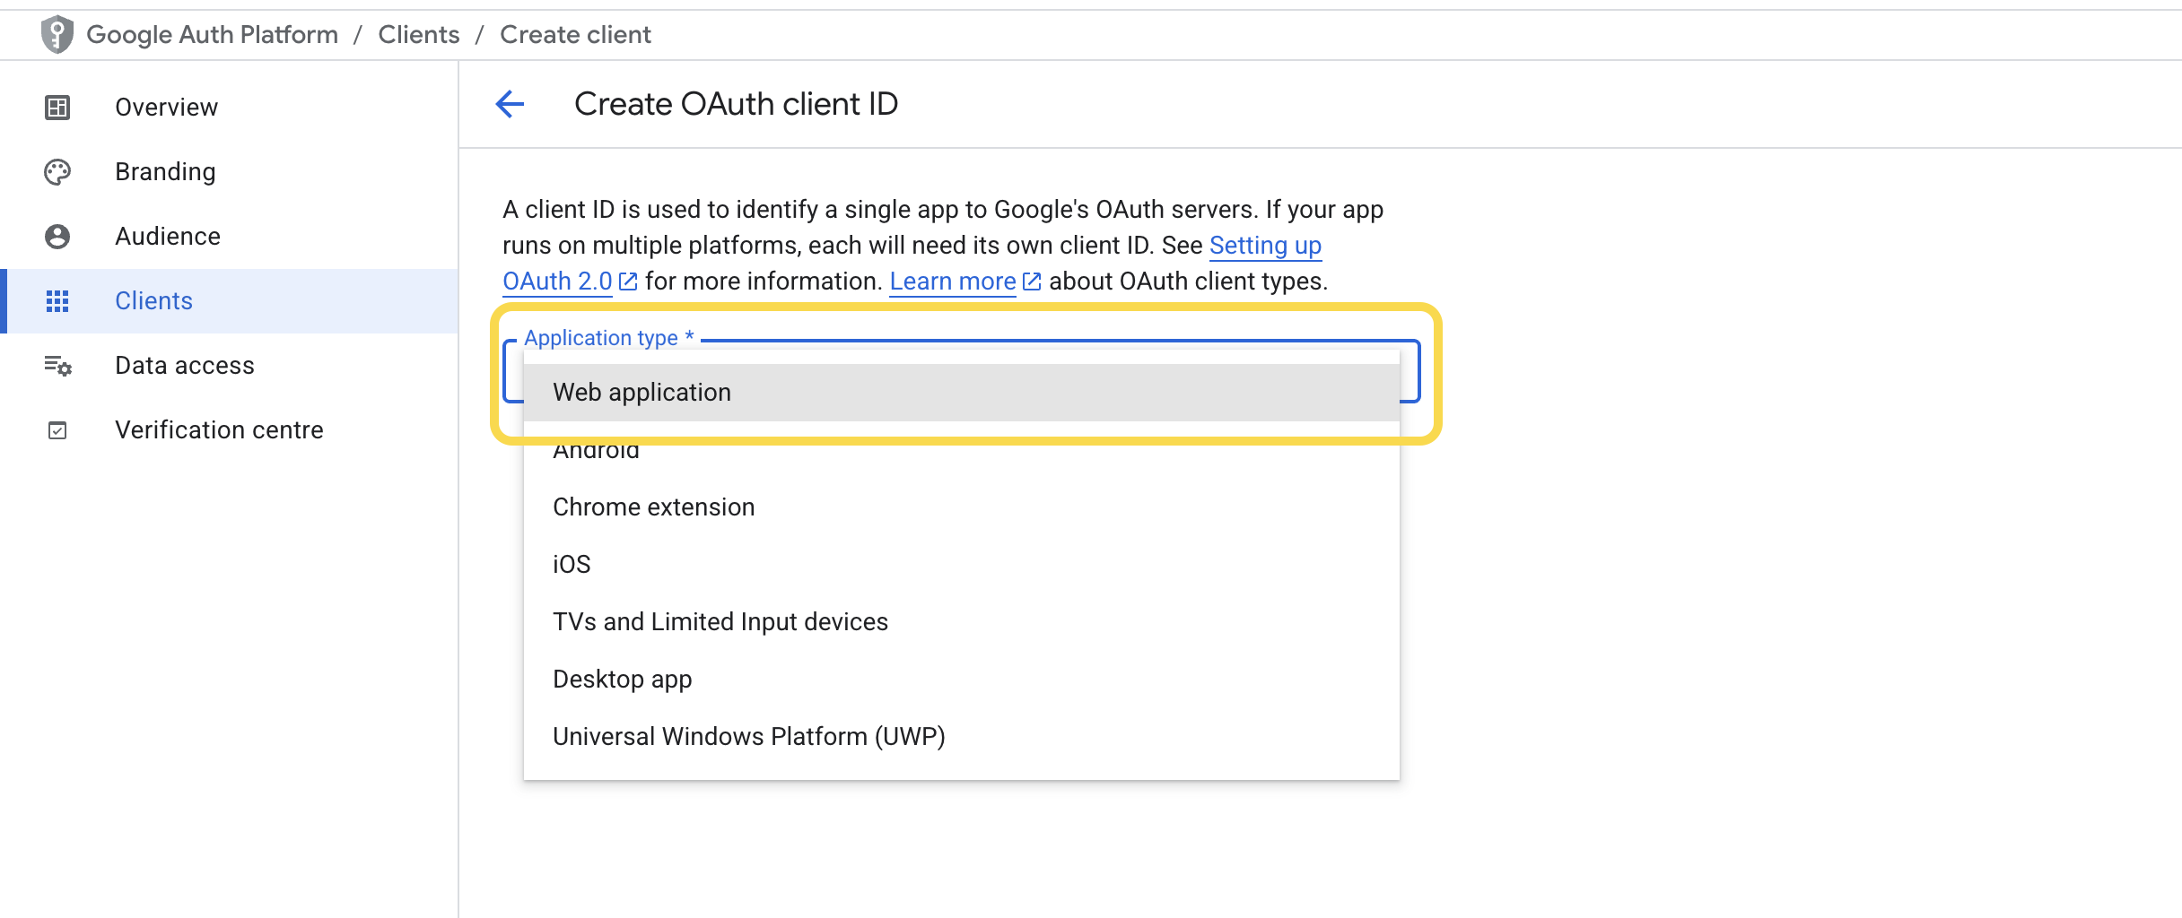Click the Google Auth Platform shield icon
2182x918 pixels.
[x=57, y=35]
